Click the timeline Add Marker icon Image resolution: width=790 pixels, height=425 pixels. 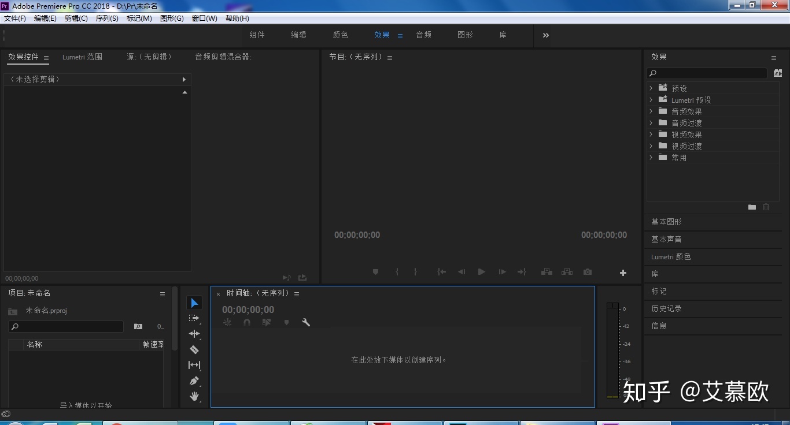tap(286, 323)
